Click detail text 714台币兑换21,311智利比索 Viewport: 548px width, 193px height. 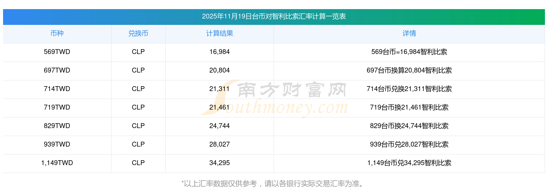click(x=409, y=89)
